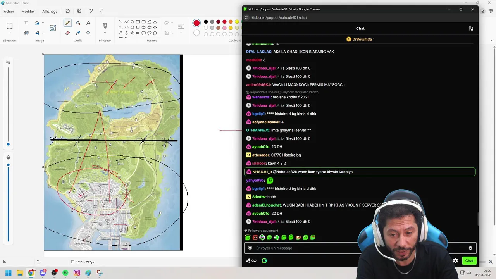
Task: Undo the last Paint action
Action: [91, 11]
